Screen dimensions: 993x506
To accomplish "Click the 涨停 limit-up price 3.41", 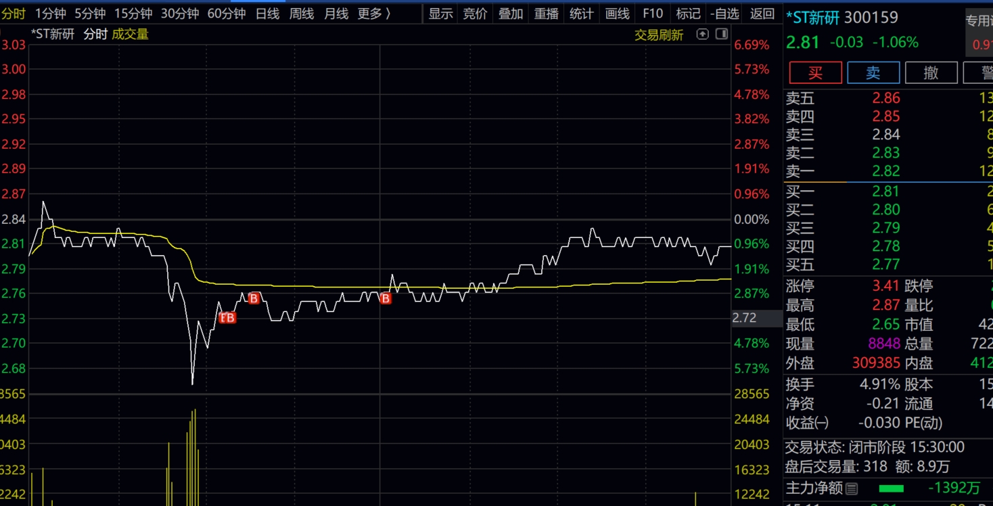I will [x=886, y=286].
